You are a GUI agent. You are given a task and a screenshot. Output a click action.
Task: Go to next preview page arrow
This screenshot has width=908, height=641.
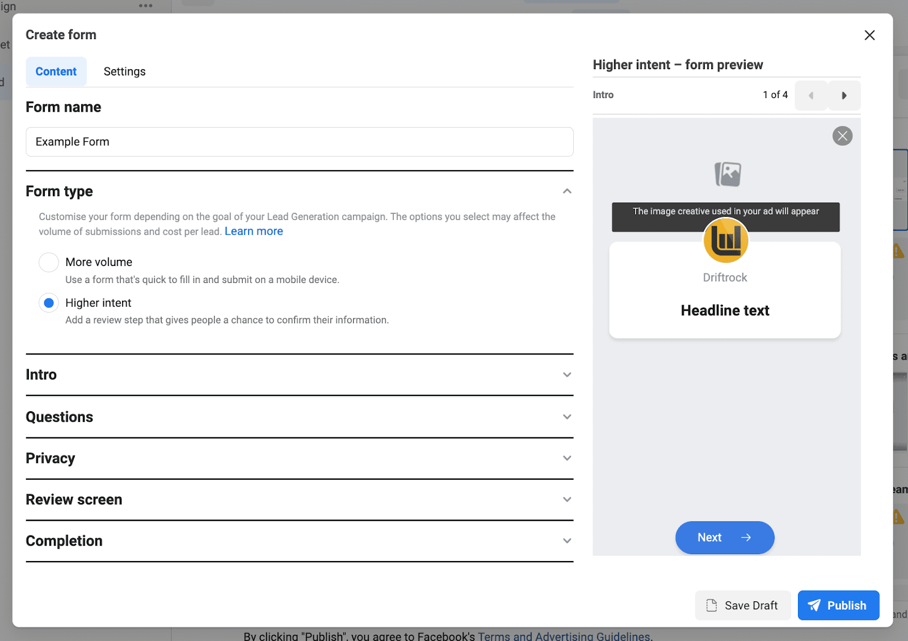844,95
